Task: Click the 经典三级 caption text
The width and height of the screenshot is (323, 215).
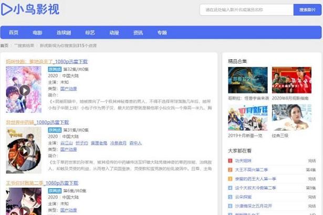Action: point(280,136)
